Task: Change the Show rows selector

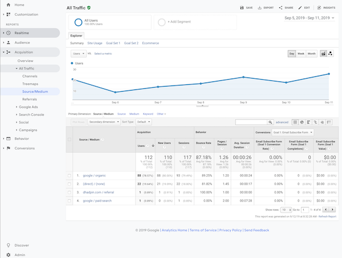Action: click(x=286, y=210)
